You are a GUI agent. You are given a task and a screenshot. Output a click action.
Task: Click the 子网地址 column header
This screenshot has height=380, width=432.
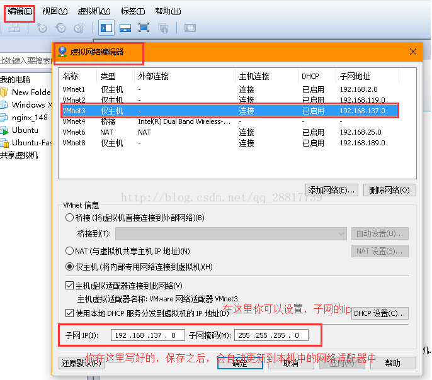click(368, 76)
